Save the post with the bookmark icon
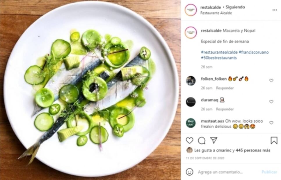The image size is (281, 180). (274, 141)
